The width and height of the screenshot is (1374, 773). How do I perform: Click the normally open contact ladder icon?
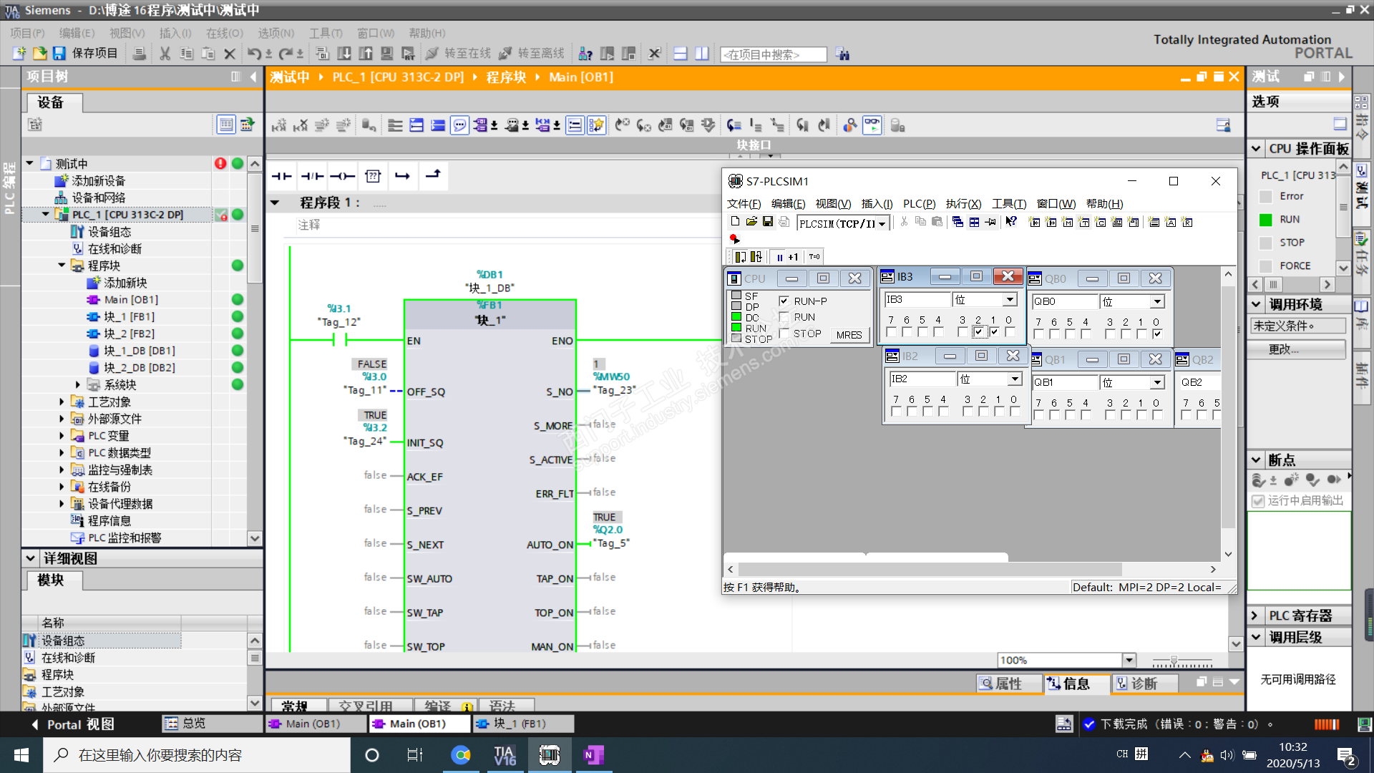click(281, 176)
